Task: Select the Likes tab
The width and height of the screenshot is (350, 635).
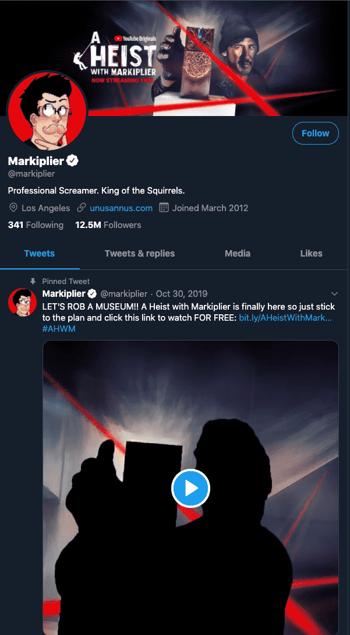Action: (311, 253)
